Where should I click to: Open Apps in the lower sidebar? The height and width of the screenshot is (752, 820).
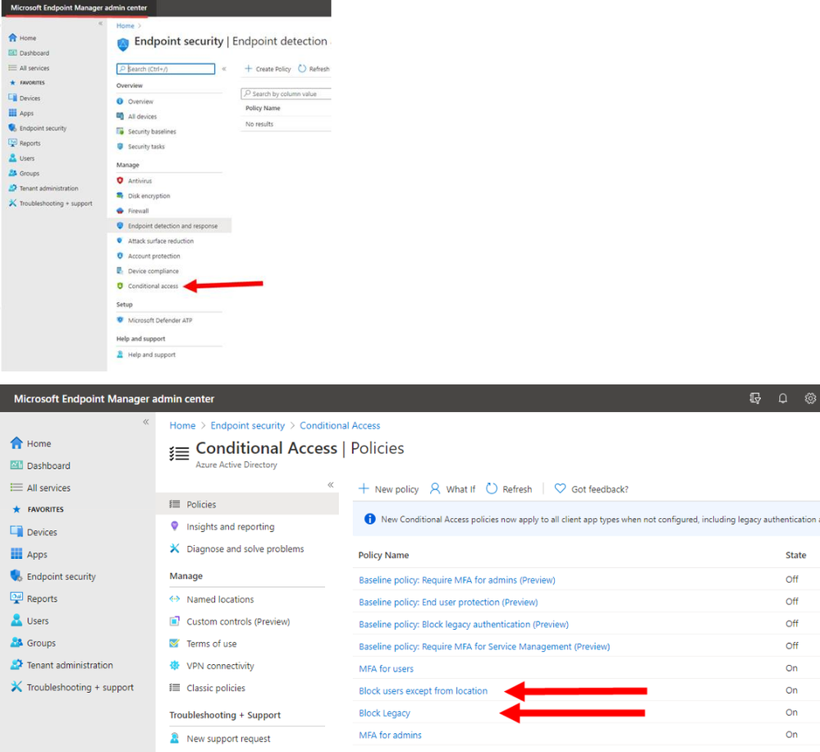pyautogui.click(x=29, y=554)
